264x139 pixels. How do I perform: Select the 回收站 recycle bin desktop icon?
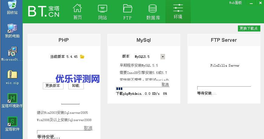pos(12,7)
